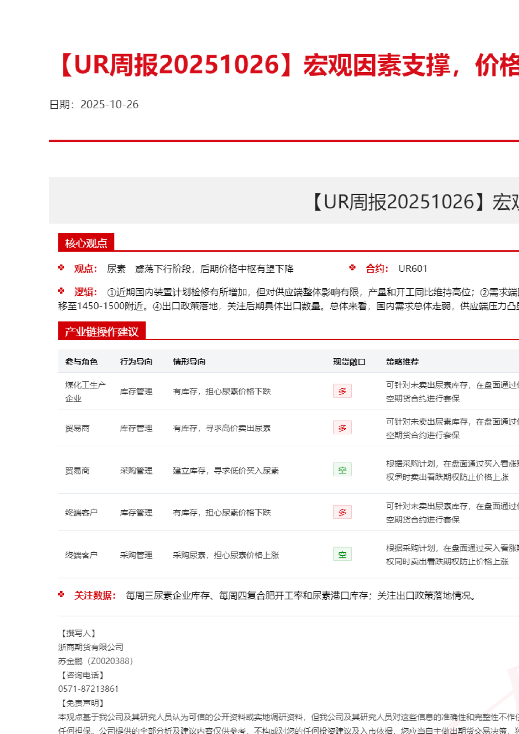Click the red bullet icon beside 逻辑

(61, 291)
